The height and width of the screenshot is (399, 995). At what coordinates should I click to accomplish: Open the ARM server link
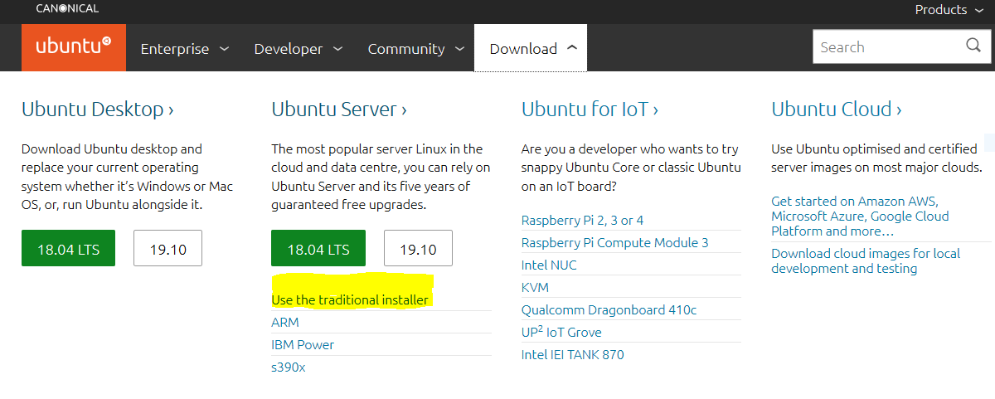[x=285, y=322]
